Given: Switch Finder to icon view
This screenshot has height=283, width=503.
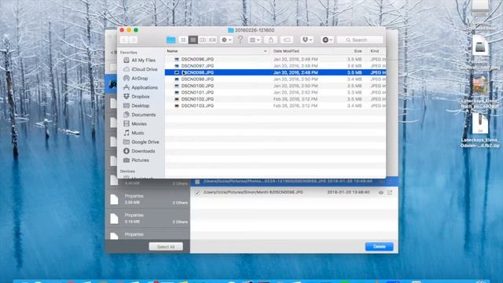Looking at the screenshot, I should 183,40.
